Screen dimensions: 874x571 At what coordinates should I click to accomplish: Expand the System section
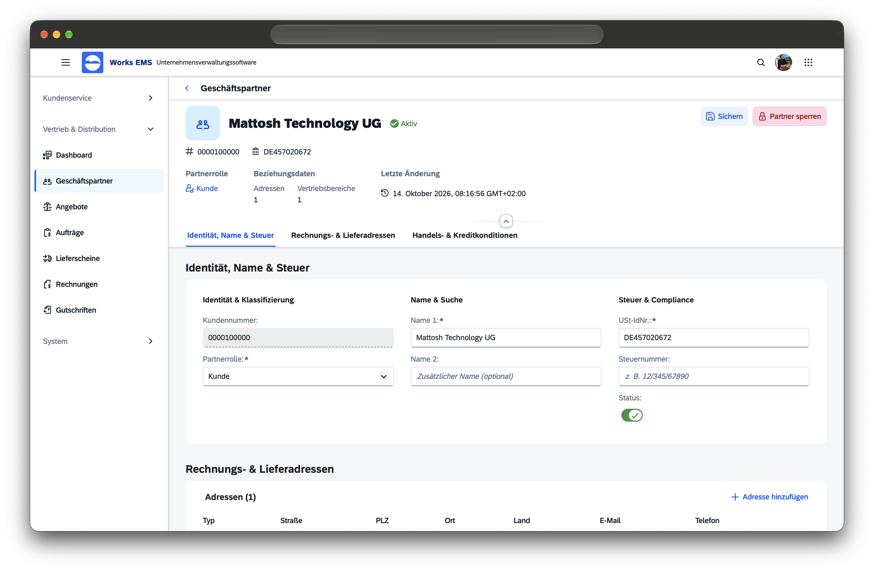pyautogui.click(x=99, y=341)
